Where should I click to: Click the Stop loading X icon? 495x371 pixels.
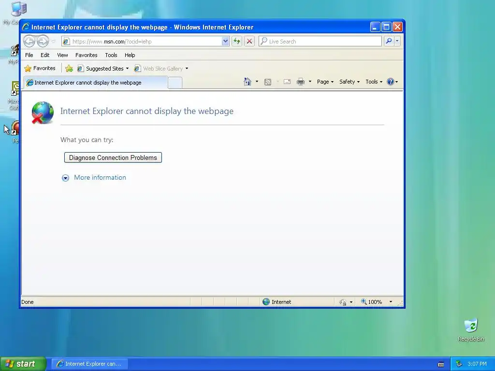249,42
